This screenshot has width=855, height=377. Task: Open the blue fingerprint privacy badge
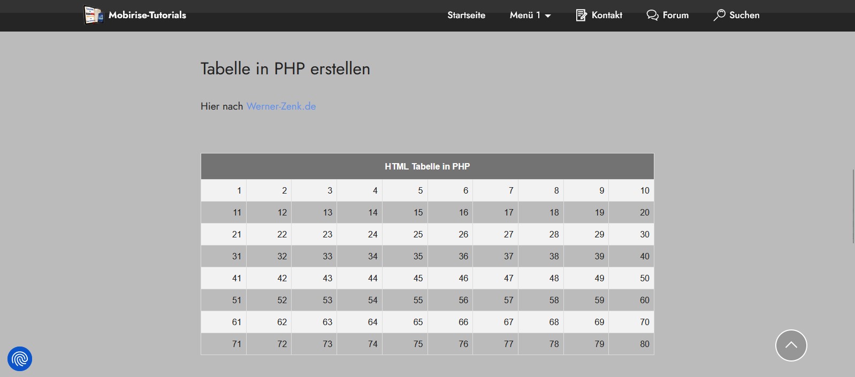pyautogui.click(x=20, y=358)
